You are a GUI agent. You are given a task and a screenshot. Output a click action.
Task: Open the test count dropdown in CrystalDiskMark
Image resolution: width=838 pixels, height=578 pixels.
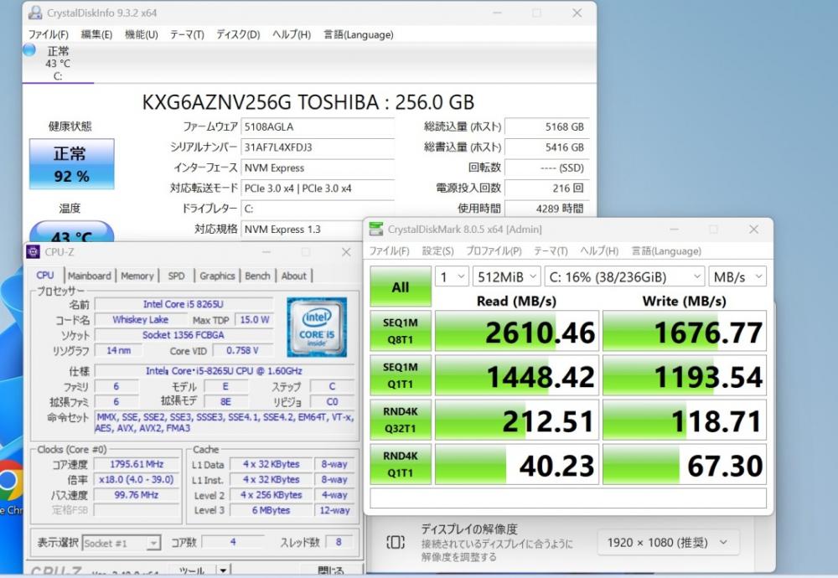point(452,276)
